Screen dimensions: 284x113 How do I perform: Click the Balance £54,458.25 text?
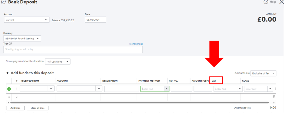[63, 20]
